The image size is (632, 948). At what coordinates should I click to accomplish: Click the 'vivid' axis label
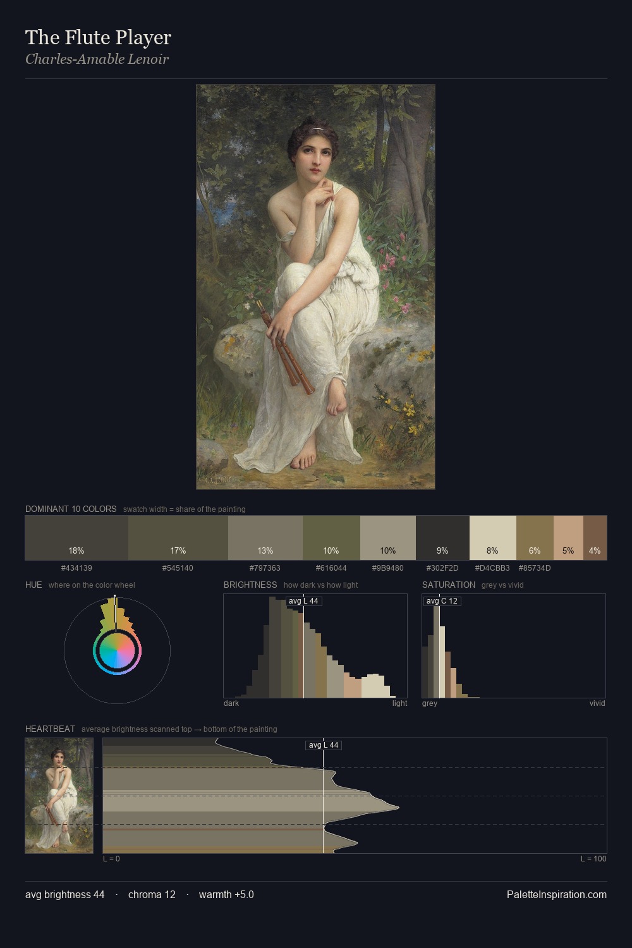[x=597, y=703]
